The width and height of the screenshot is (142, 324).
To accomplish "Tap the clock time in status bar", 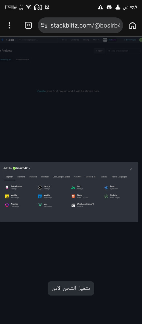I will tap(130, 7).
